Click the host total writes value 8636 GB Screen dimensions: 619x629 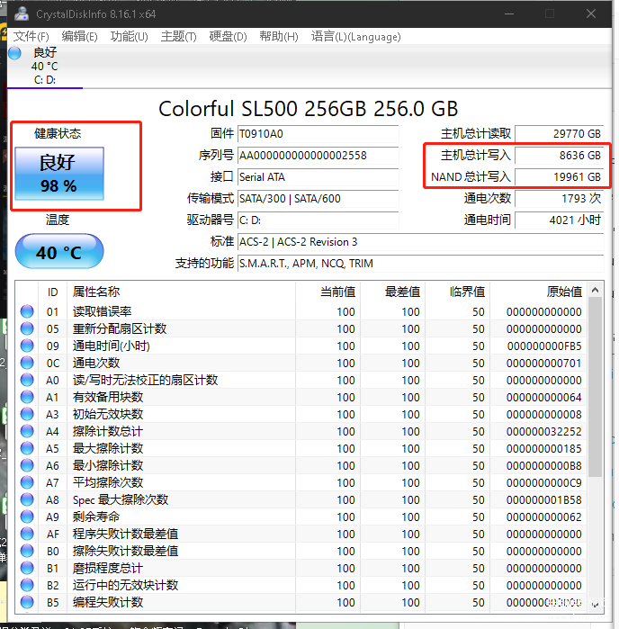click(x=560, y=156)
